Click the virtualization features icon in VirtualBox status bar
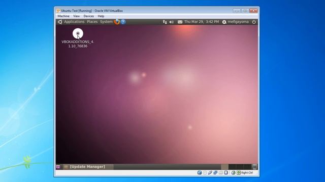 226,172
